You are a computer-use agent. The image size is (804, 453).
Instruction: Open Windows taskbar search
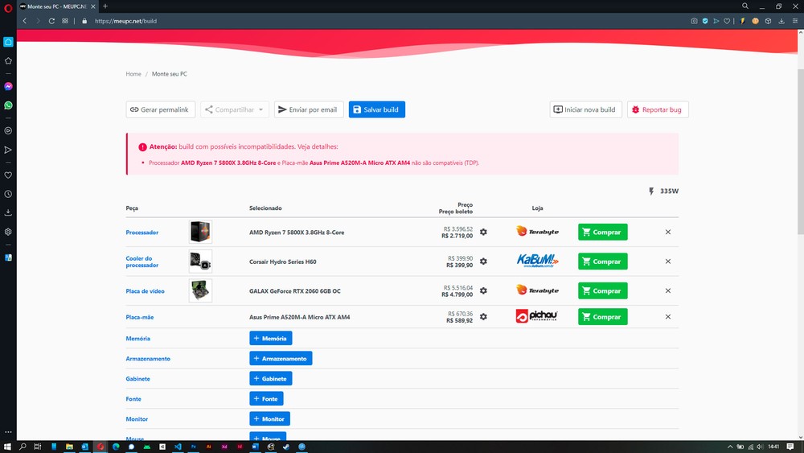pos(23,447)
